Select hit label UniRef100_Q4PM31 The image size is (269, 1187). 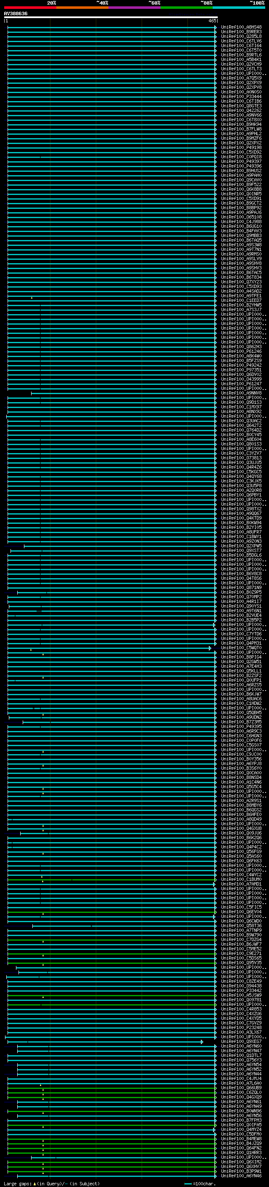(x=241, y=643)
